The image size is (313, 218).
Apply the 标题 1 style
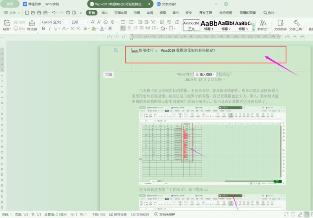tap(209, 25)
